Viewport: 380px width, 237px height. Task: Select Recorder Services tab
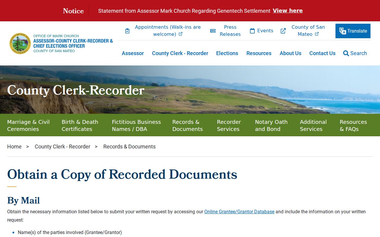[229, 125]
